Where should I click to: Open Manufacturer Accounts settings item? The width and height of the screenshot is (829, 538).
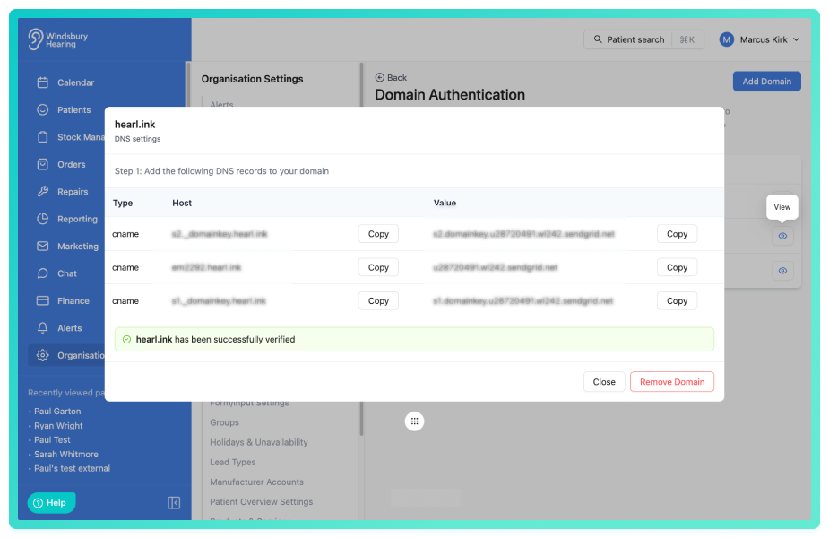click(256, 482)
